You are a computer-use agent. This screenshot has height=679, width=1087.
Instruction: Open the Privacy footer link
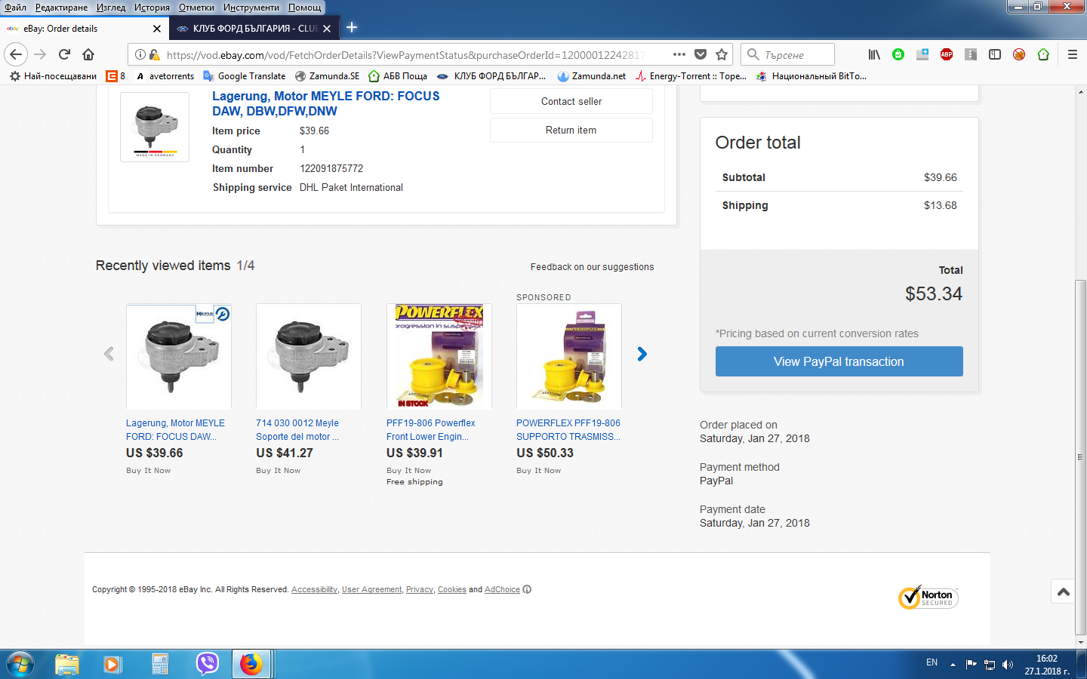[x=420, y=589]
